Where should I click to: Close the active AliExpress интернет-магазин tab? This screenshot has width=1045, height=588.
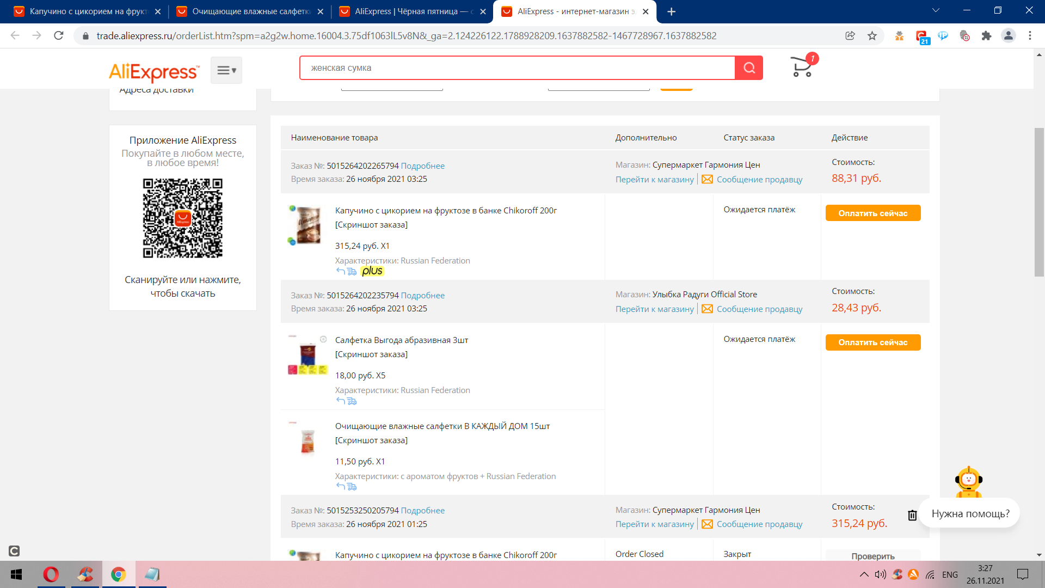pyautogui.click(x=646, y=11)
